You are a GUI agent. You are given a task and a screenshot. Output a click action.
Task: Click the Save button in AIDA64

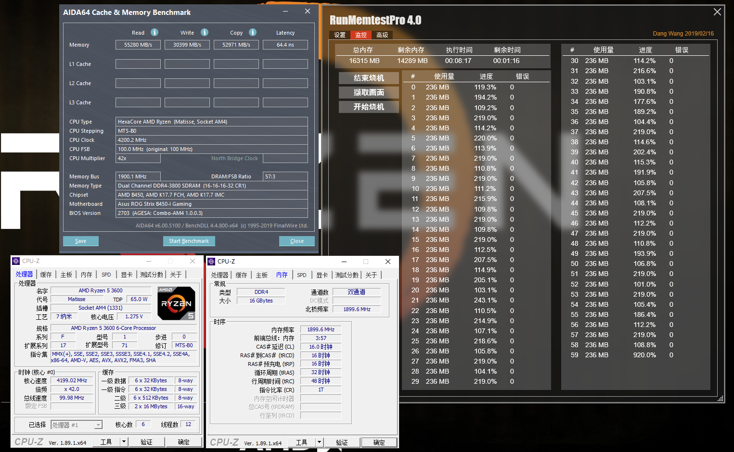[80, 241]
